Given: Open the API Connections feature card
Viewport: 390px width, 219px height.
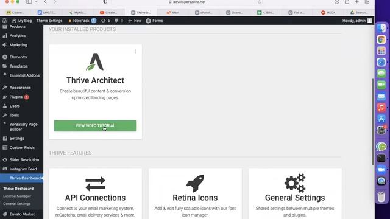Looking at the screenshot, I should 95,193.
